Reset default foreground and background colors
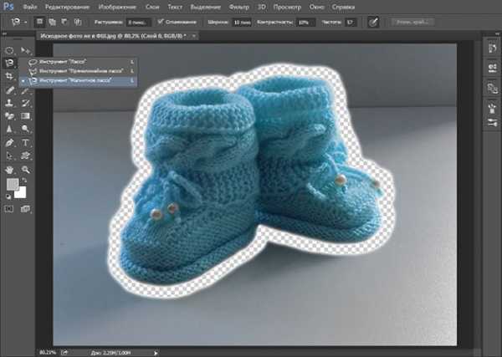 click(x=8, y=196)
